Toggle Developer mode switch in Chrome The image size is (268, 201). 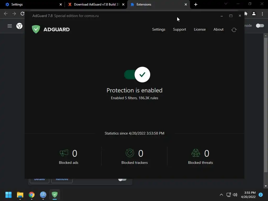(260, 26)
